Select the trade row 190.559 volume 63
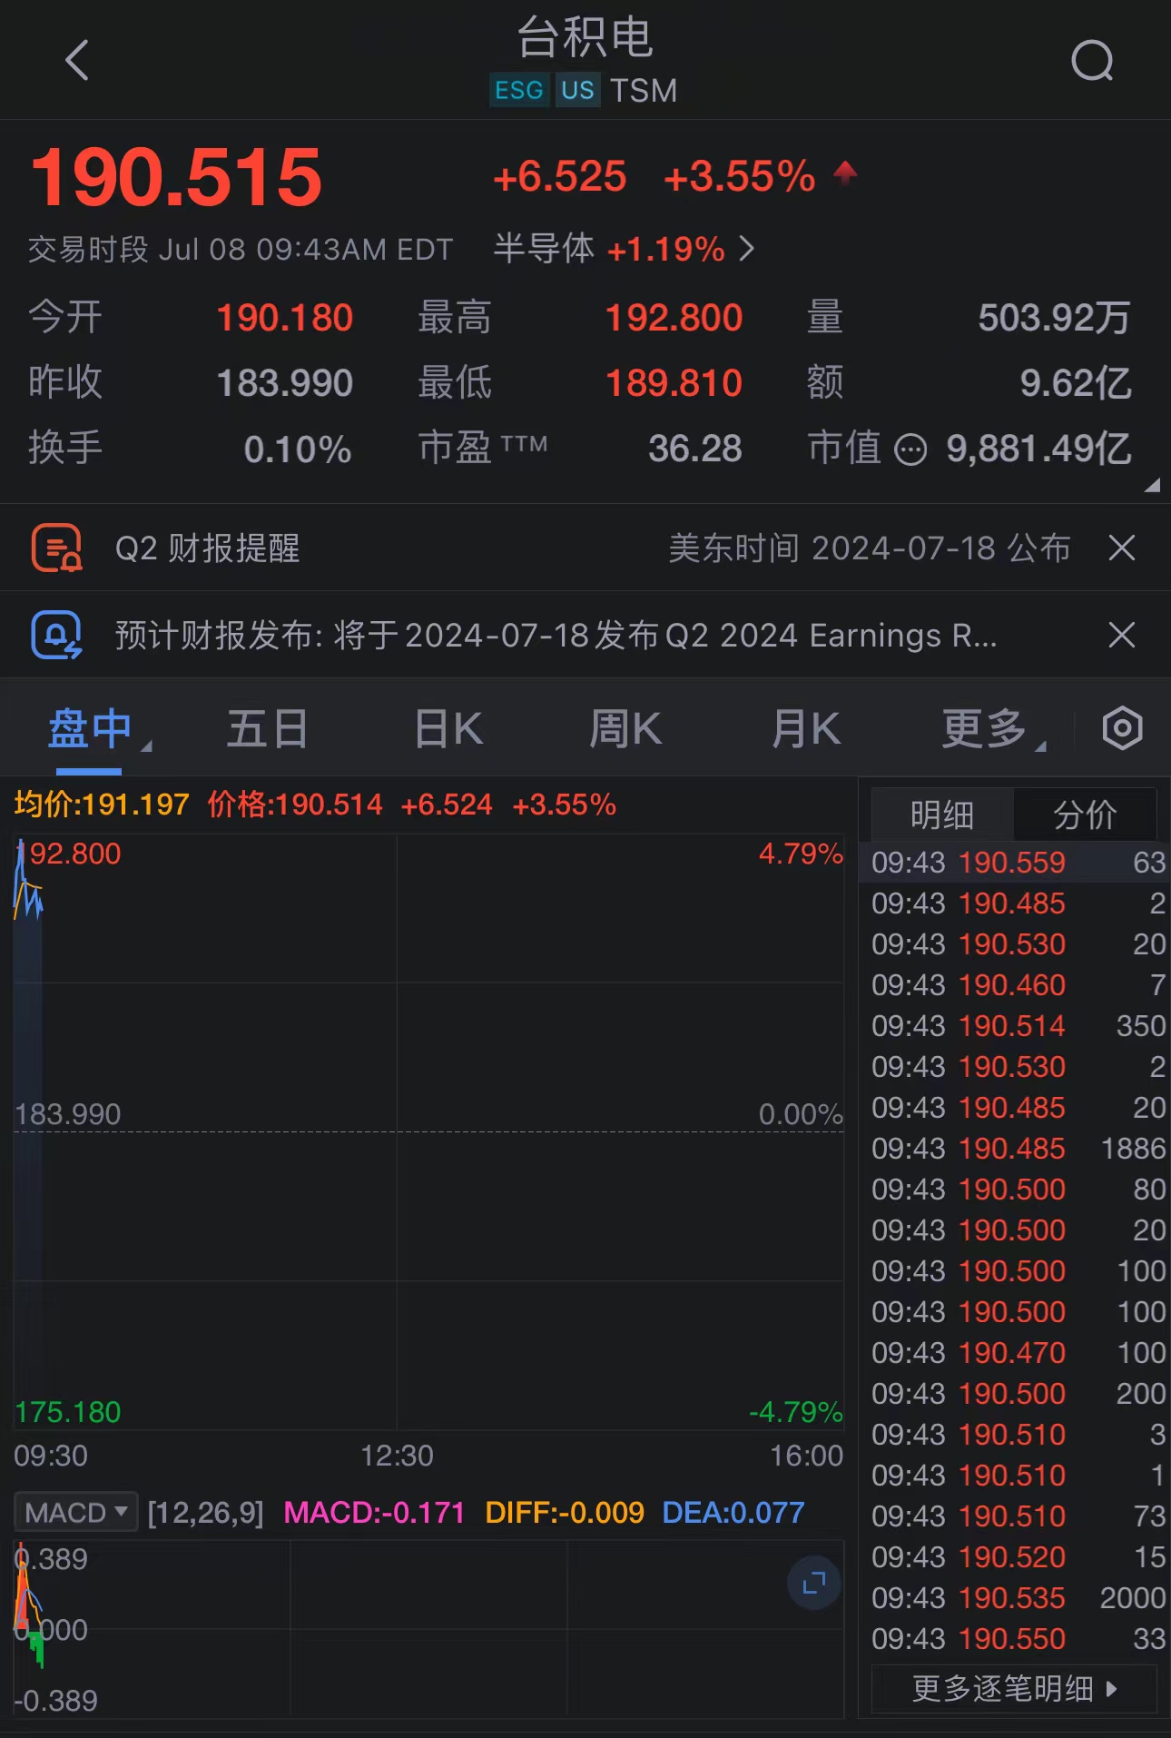Viewport: 1171px width, 1738px height. pos(1014,862)
